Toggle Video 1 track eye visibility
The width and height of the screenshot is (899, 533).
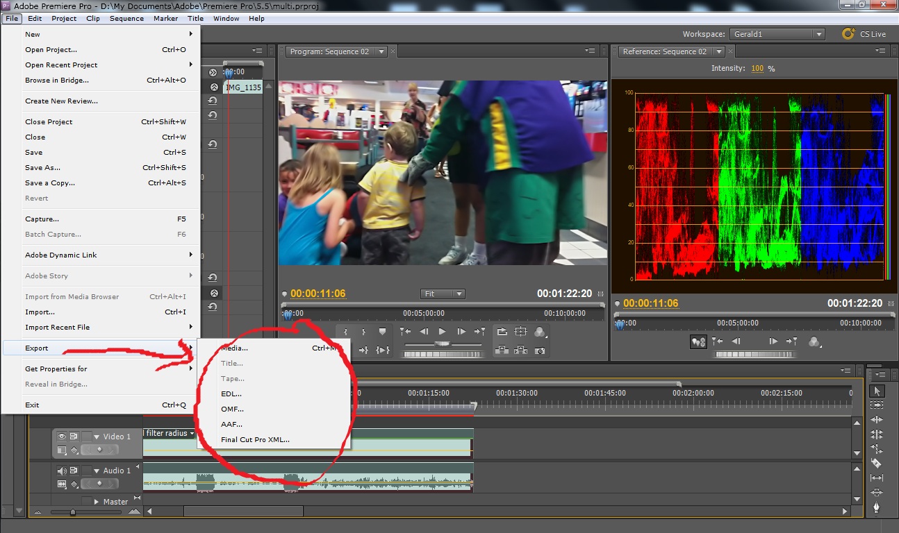[62, 437]
